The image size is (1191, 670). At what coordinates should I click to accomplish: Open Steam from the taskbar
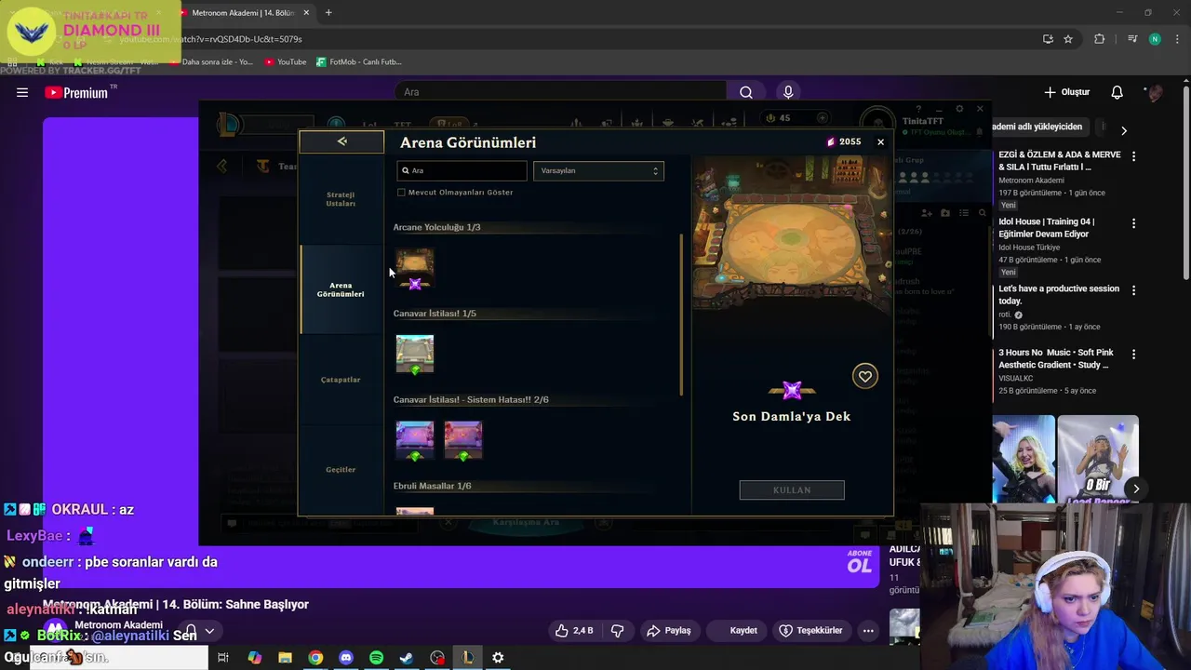(407, 658)
